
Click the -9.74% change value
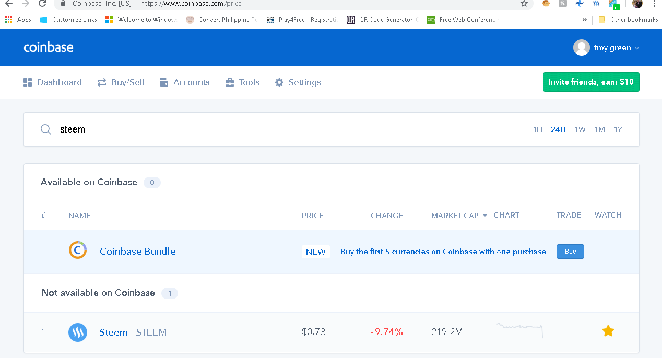point(387,332)
